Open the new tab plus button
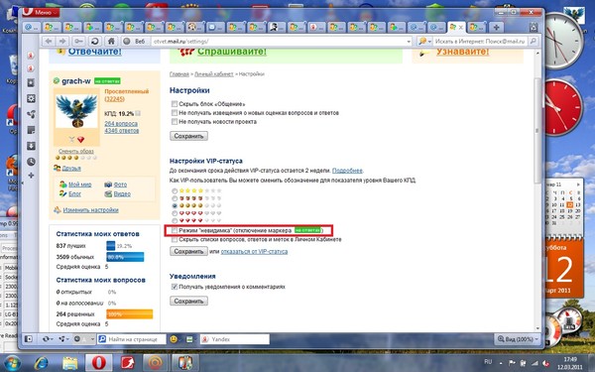The height and width of the screenshot is (372, 595). pyautogui.click(x=496, y=28)
